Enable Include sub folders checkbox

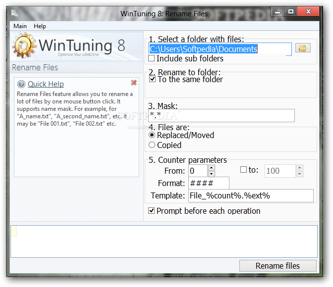click(x=151, y=58)
